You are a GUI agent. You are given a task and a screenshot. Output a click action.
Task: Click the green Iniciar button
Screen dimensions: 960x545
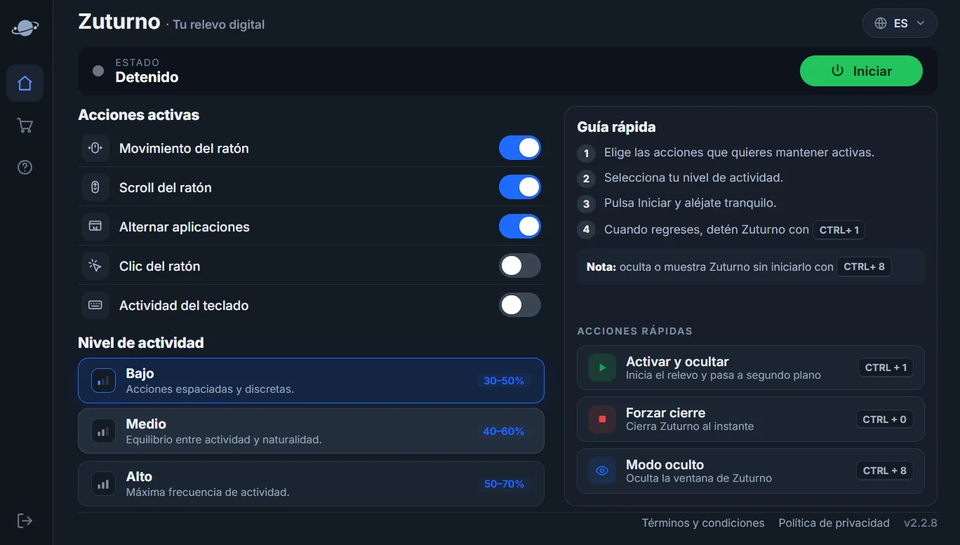pos(861,71)
